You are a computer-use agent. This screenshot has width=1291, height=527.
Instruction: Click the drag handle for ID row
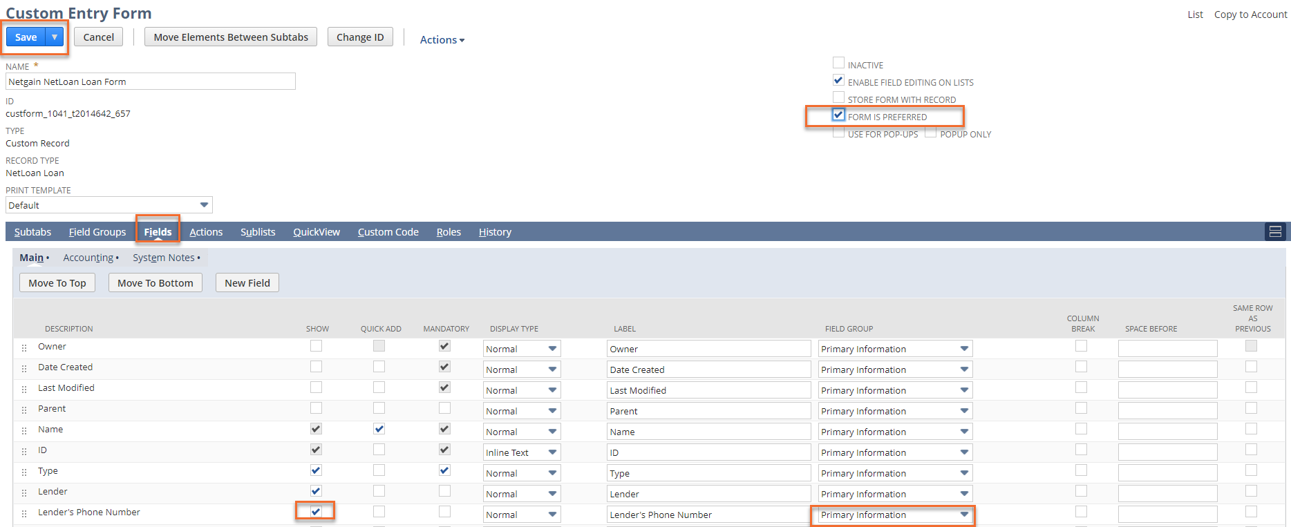click(x=24, y=452)
